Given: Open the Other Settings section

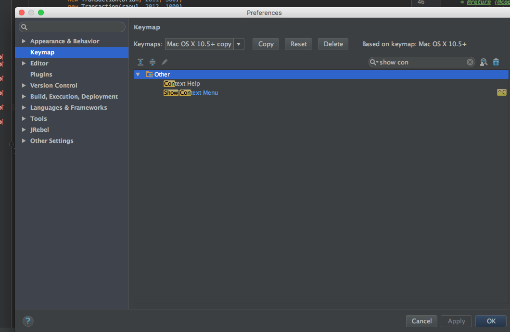Looking at the screenshot, I should pos(24,140).
